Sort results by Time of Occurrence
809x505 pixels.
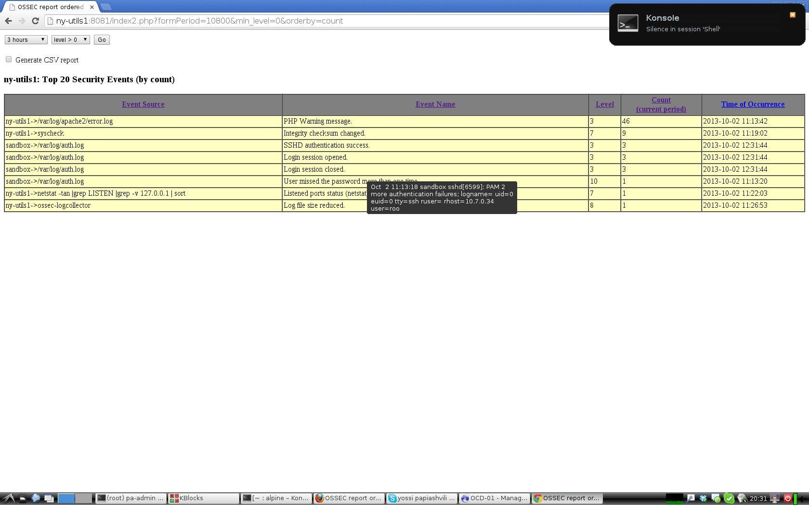[753, 104]
